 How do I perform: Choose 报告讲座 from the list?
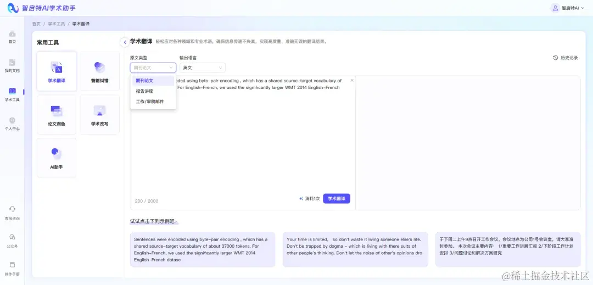coord(153,91)
